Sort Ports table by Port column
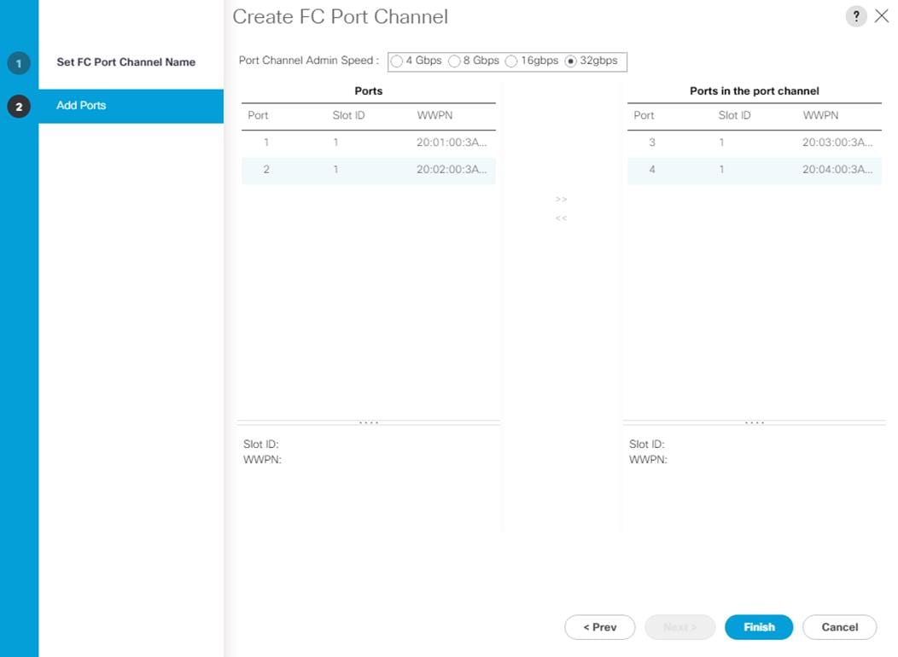 click(x=258, y=115)
